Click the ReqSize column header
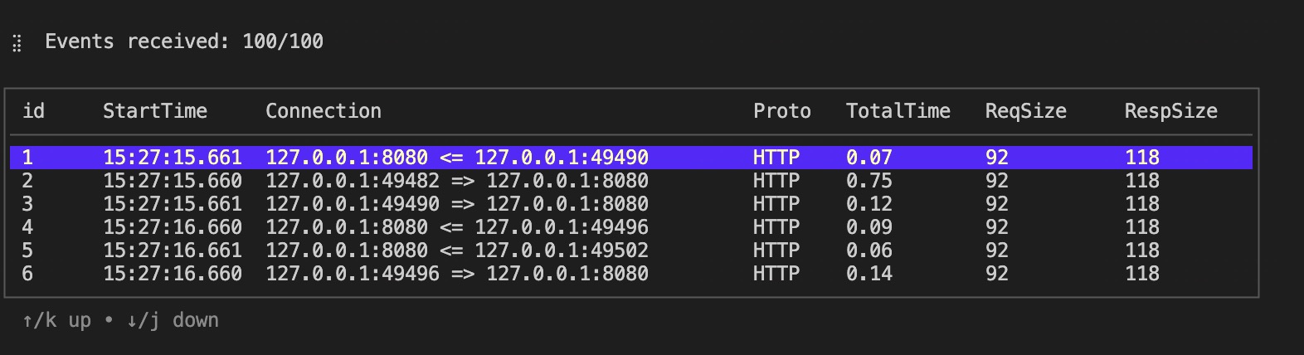Screen dimensions: 1304x355 point(1025,111)
